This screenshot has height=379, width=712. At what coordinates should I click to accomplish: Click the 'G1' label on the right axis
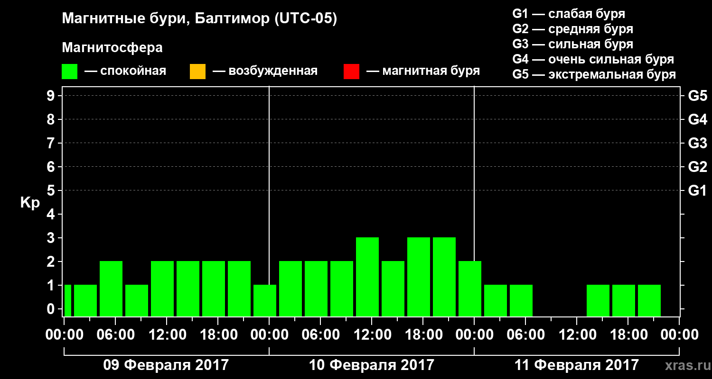(697, 190)
